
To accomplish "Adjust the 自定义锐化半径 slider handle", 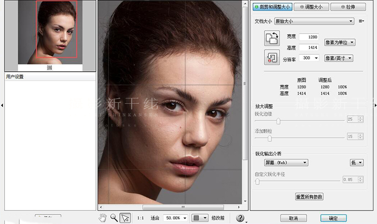I will pos(257,181).
